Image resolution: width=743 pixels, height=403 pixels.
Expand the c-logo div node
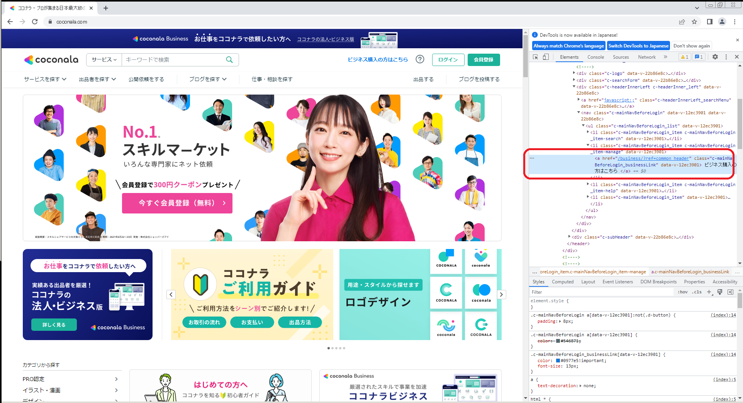[x=574, y=73]
